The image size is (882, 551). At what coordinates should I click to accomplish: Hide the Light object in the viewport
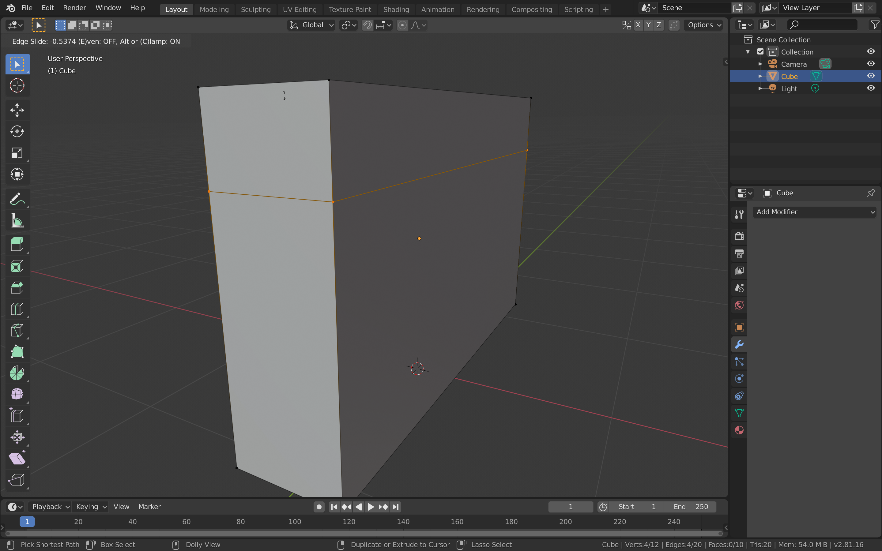(x=871, y=88)
